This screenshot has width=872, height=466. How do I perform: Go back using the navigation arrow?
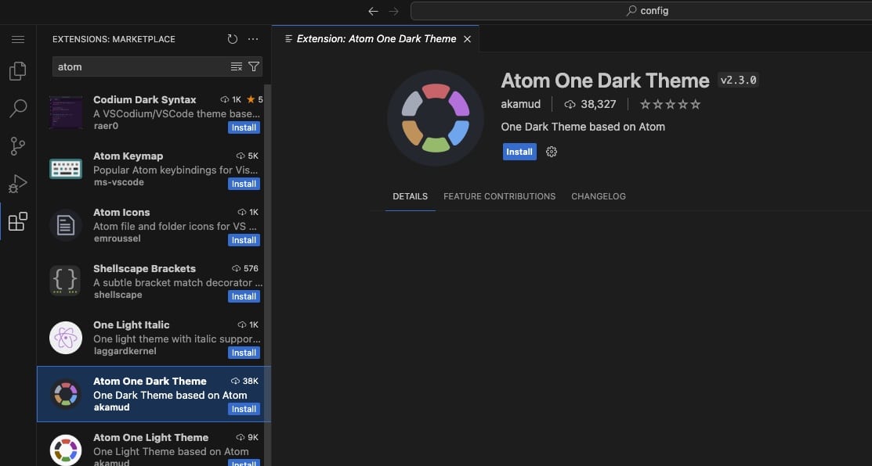pyautogui.click(x=373, y=11)
